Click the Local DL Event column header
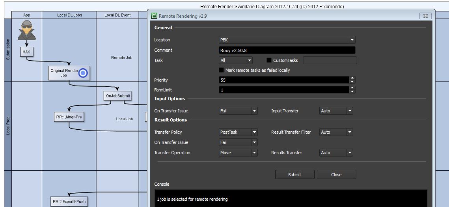Screen dimensions: 449x207 (117, 15)
